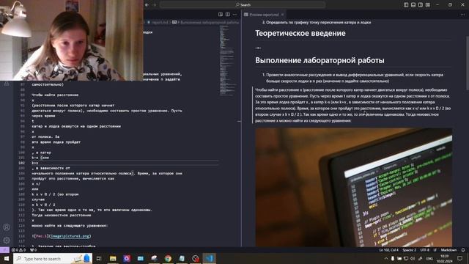This screenshot has width=469, height=264.
Task: Change file encoding UTF-8
Action: [x=425, y=250]
